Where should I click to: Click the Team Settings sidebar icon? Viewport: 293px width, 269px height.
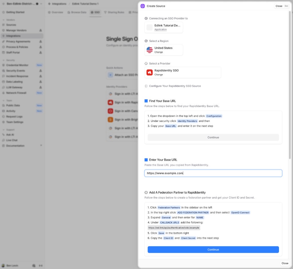(3, 122)
